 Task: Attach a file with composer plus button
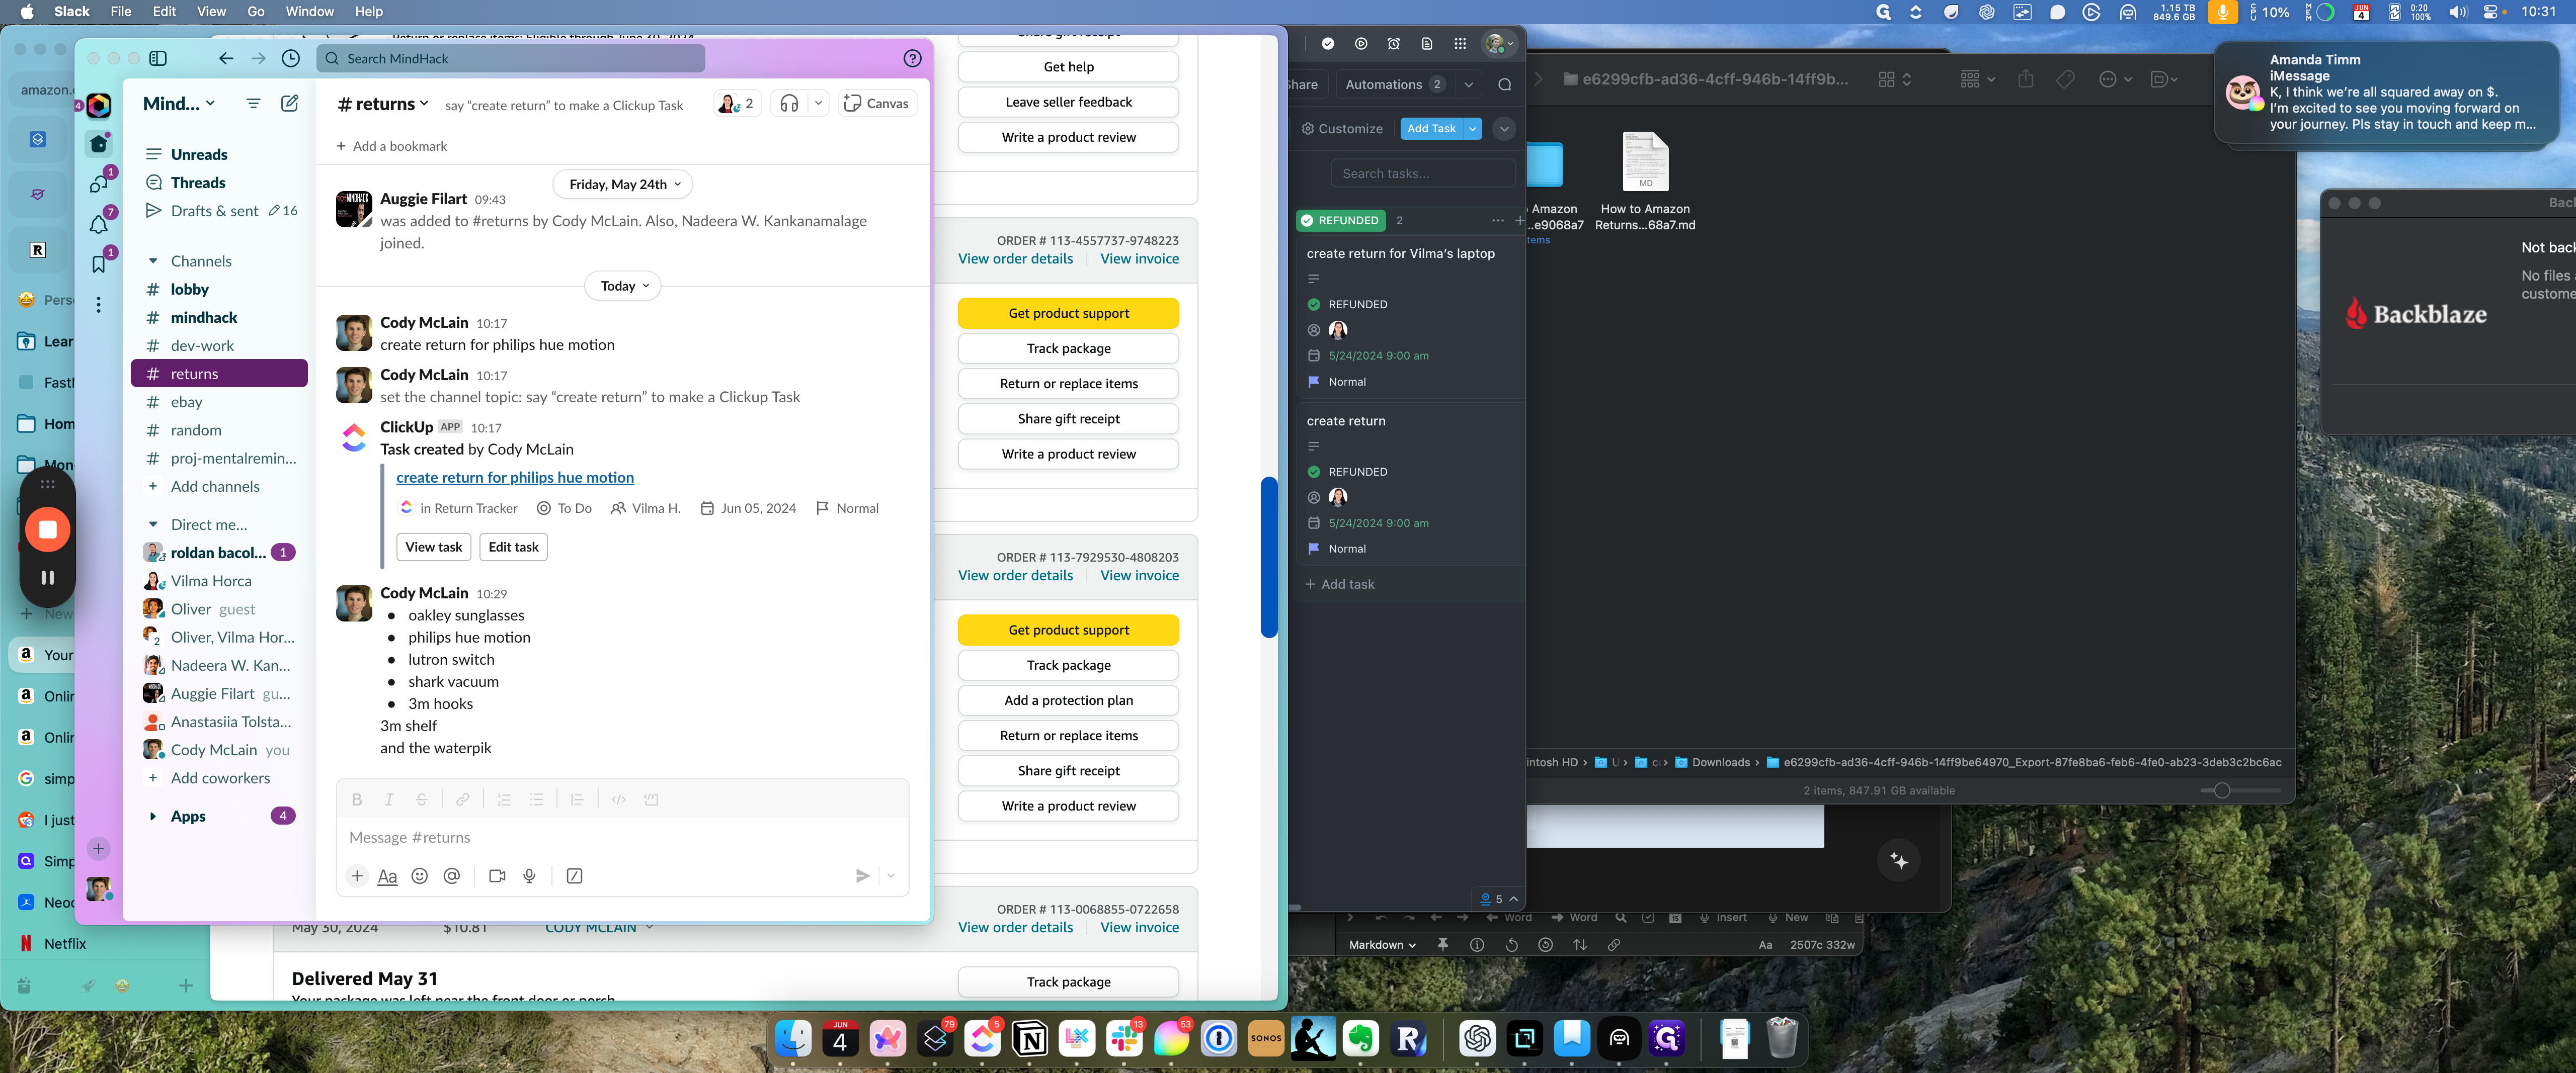point(357,875)
